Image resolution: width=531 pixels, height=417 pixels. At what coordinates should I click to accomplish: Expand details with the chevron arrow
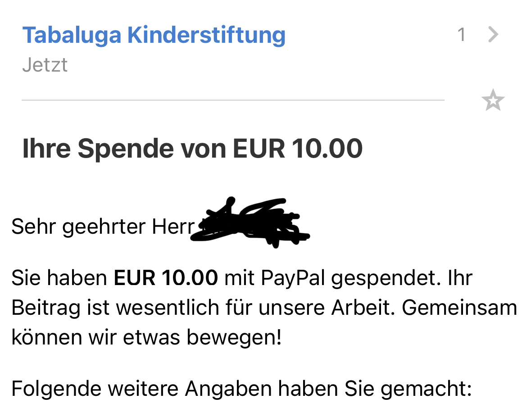tap(494, 34)
